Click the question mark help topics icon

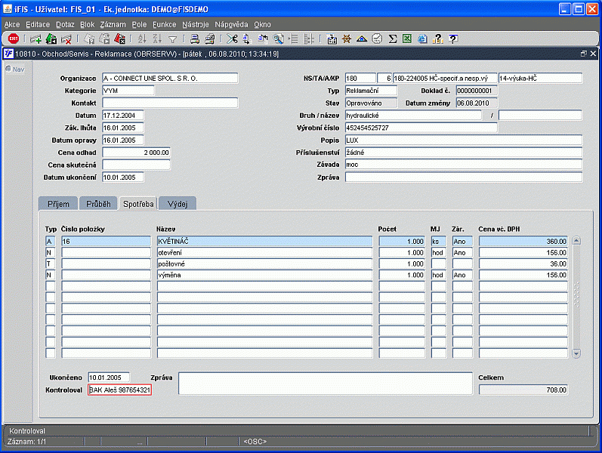click(437, 39)
